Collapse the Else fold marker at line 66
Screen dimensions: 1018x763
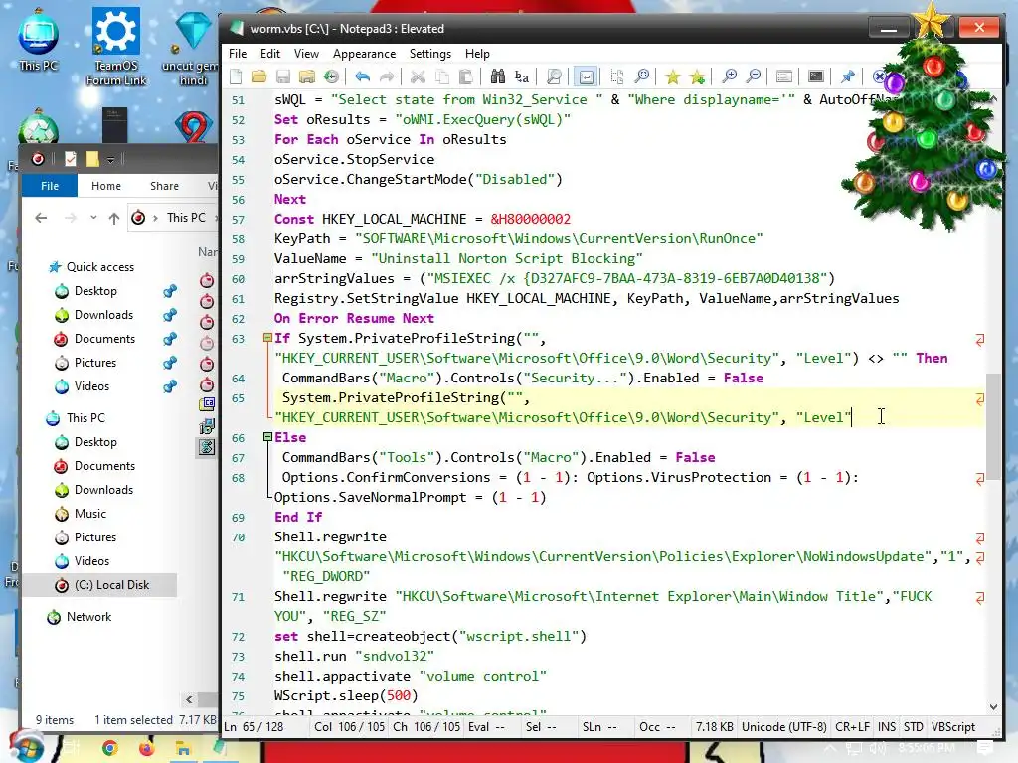266,437
